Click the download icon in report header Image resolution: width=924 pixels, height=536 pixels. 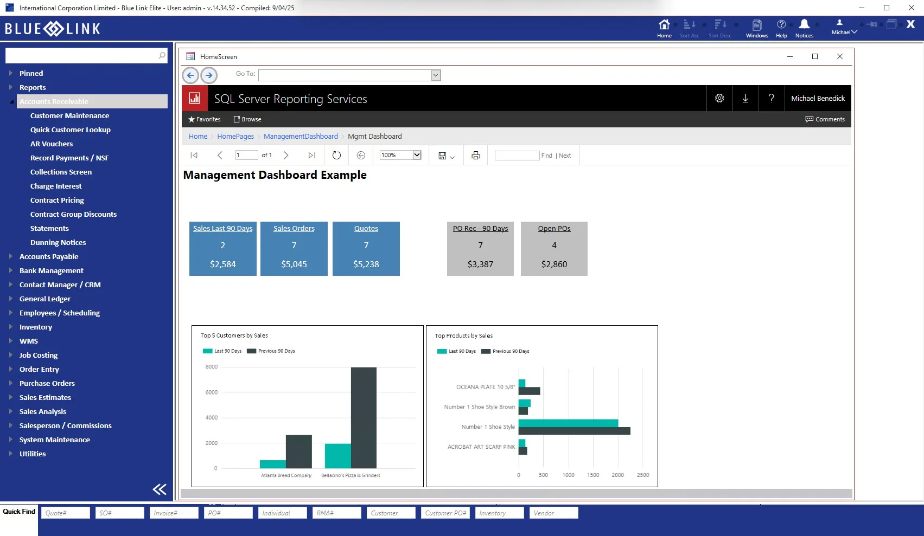point(745,98)
